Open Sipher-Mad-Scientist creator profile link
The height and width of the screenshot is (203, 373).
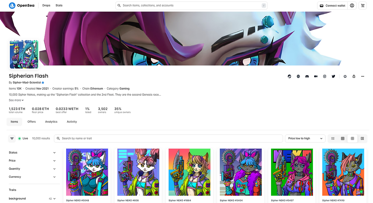point(27,83)
